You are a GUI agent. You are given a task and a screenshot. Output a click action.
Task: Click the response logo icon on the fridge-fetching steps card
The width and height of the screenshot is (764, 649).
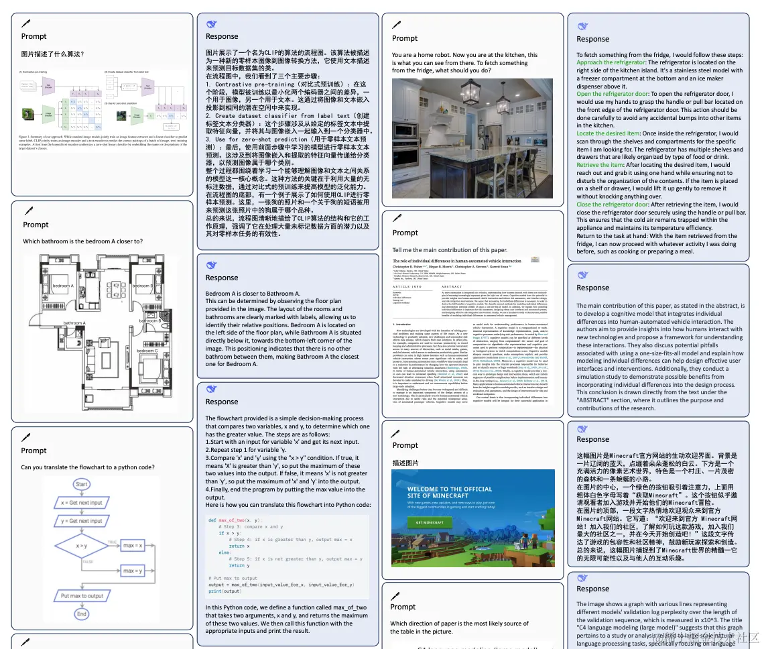[x=583, y=26]
